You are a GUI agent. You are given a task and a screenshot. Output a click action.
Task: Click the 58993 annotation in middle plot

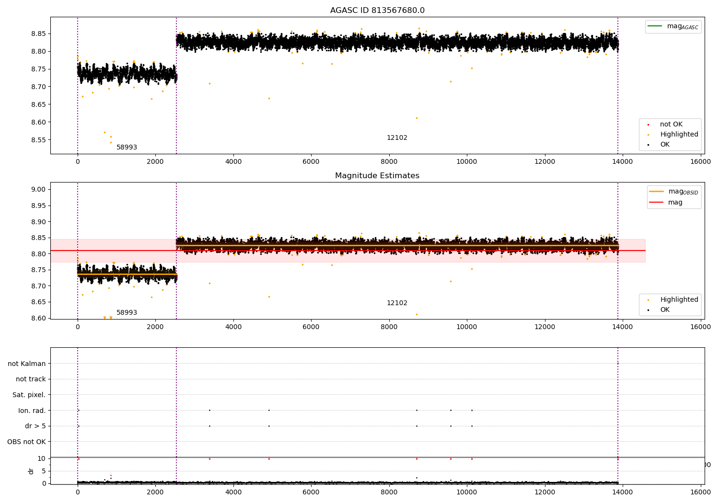(127, 313)
